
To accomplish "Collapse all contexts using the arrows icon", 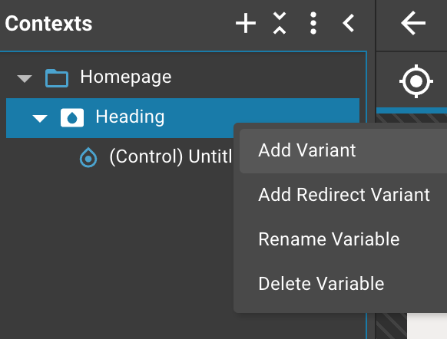I will tap(280, 23).
